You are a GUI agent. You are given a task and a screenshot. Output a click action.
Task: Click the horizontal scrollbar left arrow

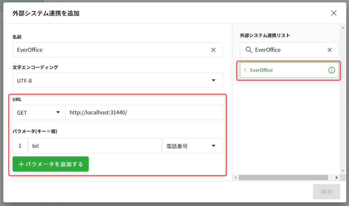tap(236, 177)
